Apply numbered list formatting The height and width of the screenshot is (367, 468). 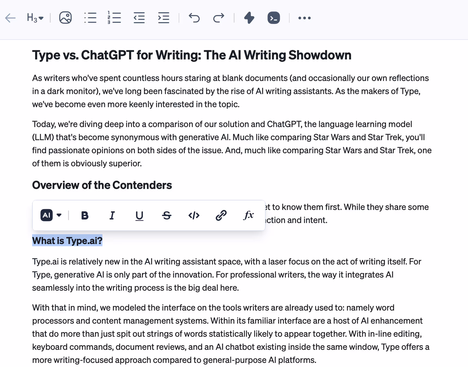(114, 18)
